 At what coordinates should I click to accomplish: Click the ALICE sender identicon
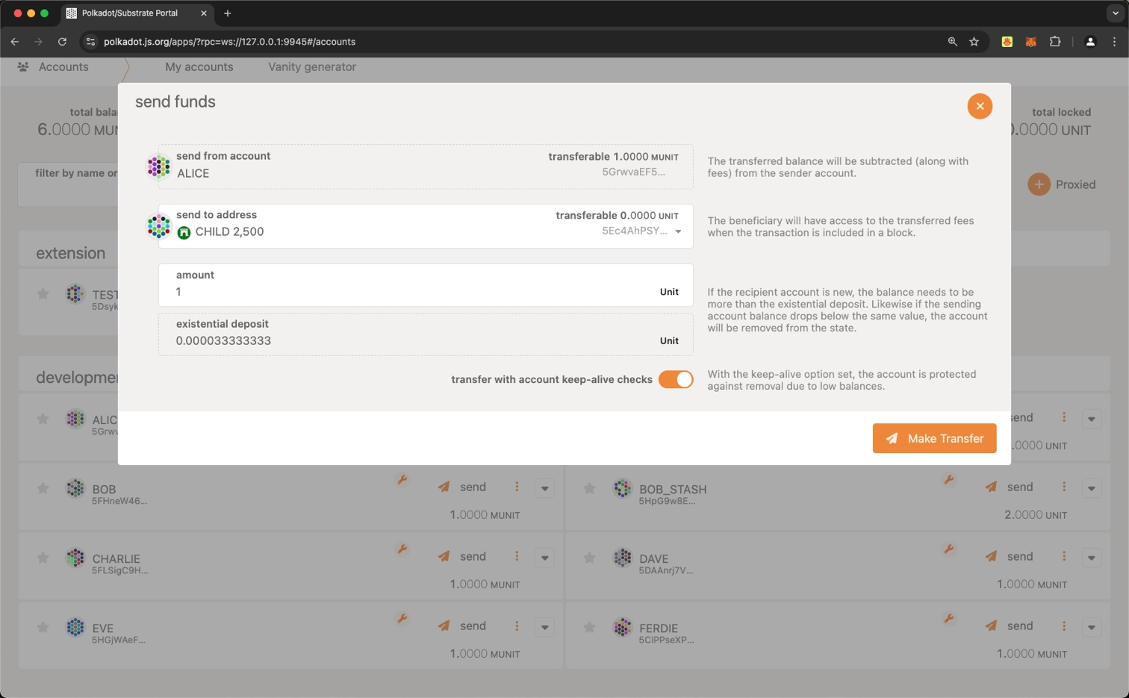click(158, 166)
